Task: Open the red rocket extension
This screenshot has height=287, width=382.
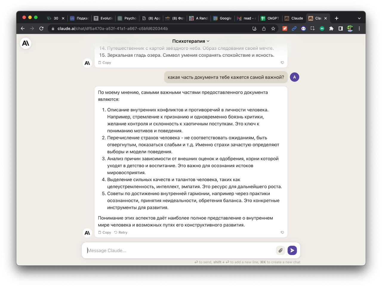Action: coord(285,29)
